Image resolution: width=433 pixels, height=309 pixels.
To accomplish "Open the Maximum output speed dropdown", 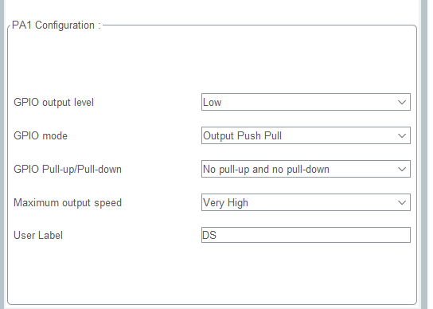I will 306,202.
